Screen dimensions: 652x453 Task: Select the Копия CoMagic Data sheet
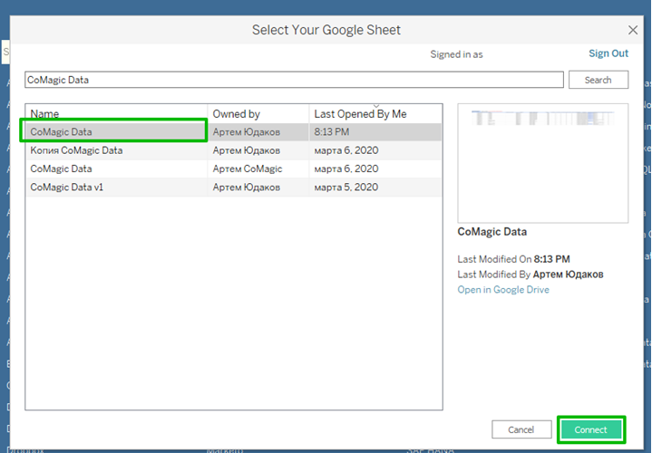pos(76,150)
